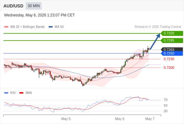Click the 30 MIN timeframe badge
Viewport: 184px width, 124px height.
[34, 6]
